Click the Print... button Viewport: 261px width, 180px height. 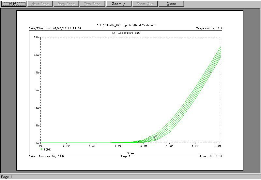coord(13,4)
